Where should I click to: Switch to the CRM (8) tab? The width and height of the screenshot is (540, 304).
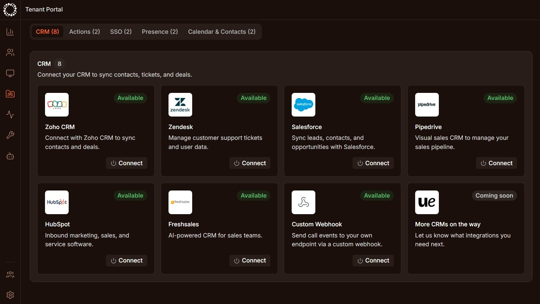(47, 32)
